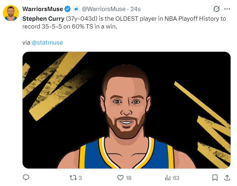237x186 pixels.
Task: View post analytics bar chart icon
Action: point(167,177)
